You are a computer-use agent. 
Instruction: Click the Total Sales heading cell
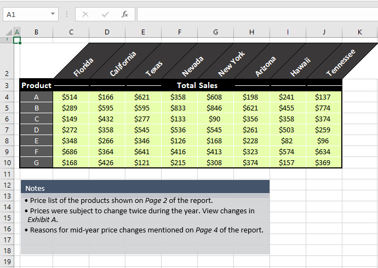tap(197, 85)
